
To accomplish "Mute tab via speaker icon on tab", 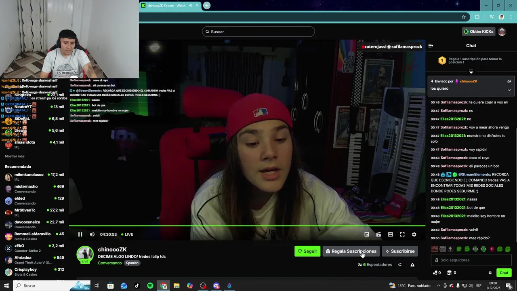I will [x=191, y=5].
